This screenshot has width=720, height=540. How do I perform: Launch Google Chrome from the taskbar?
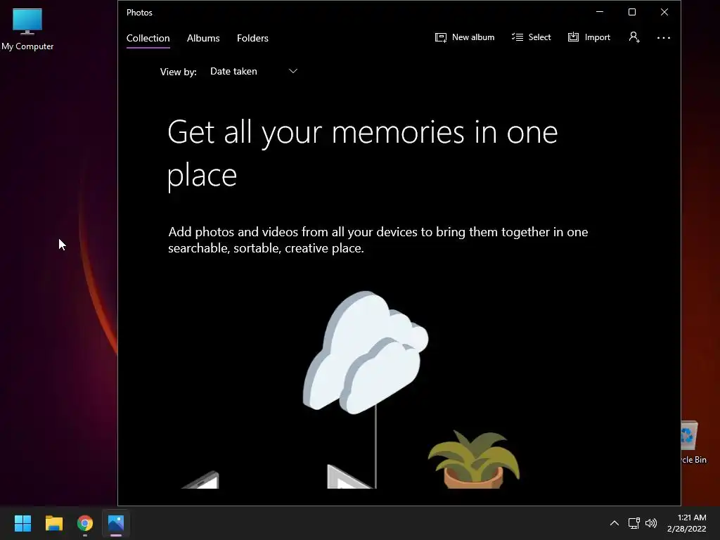tap(85, 523)
